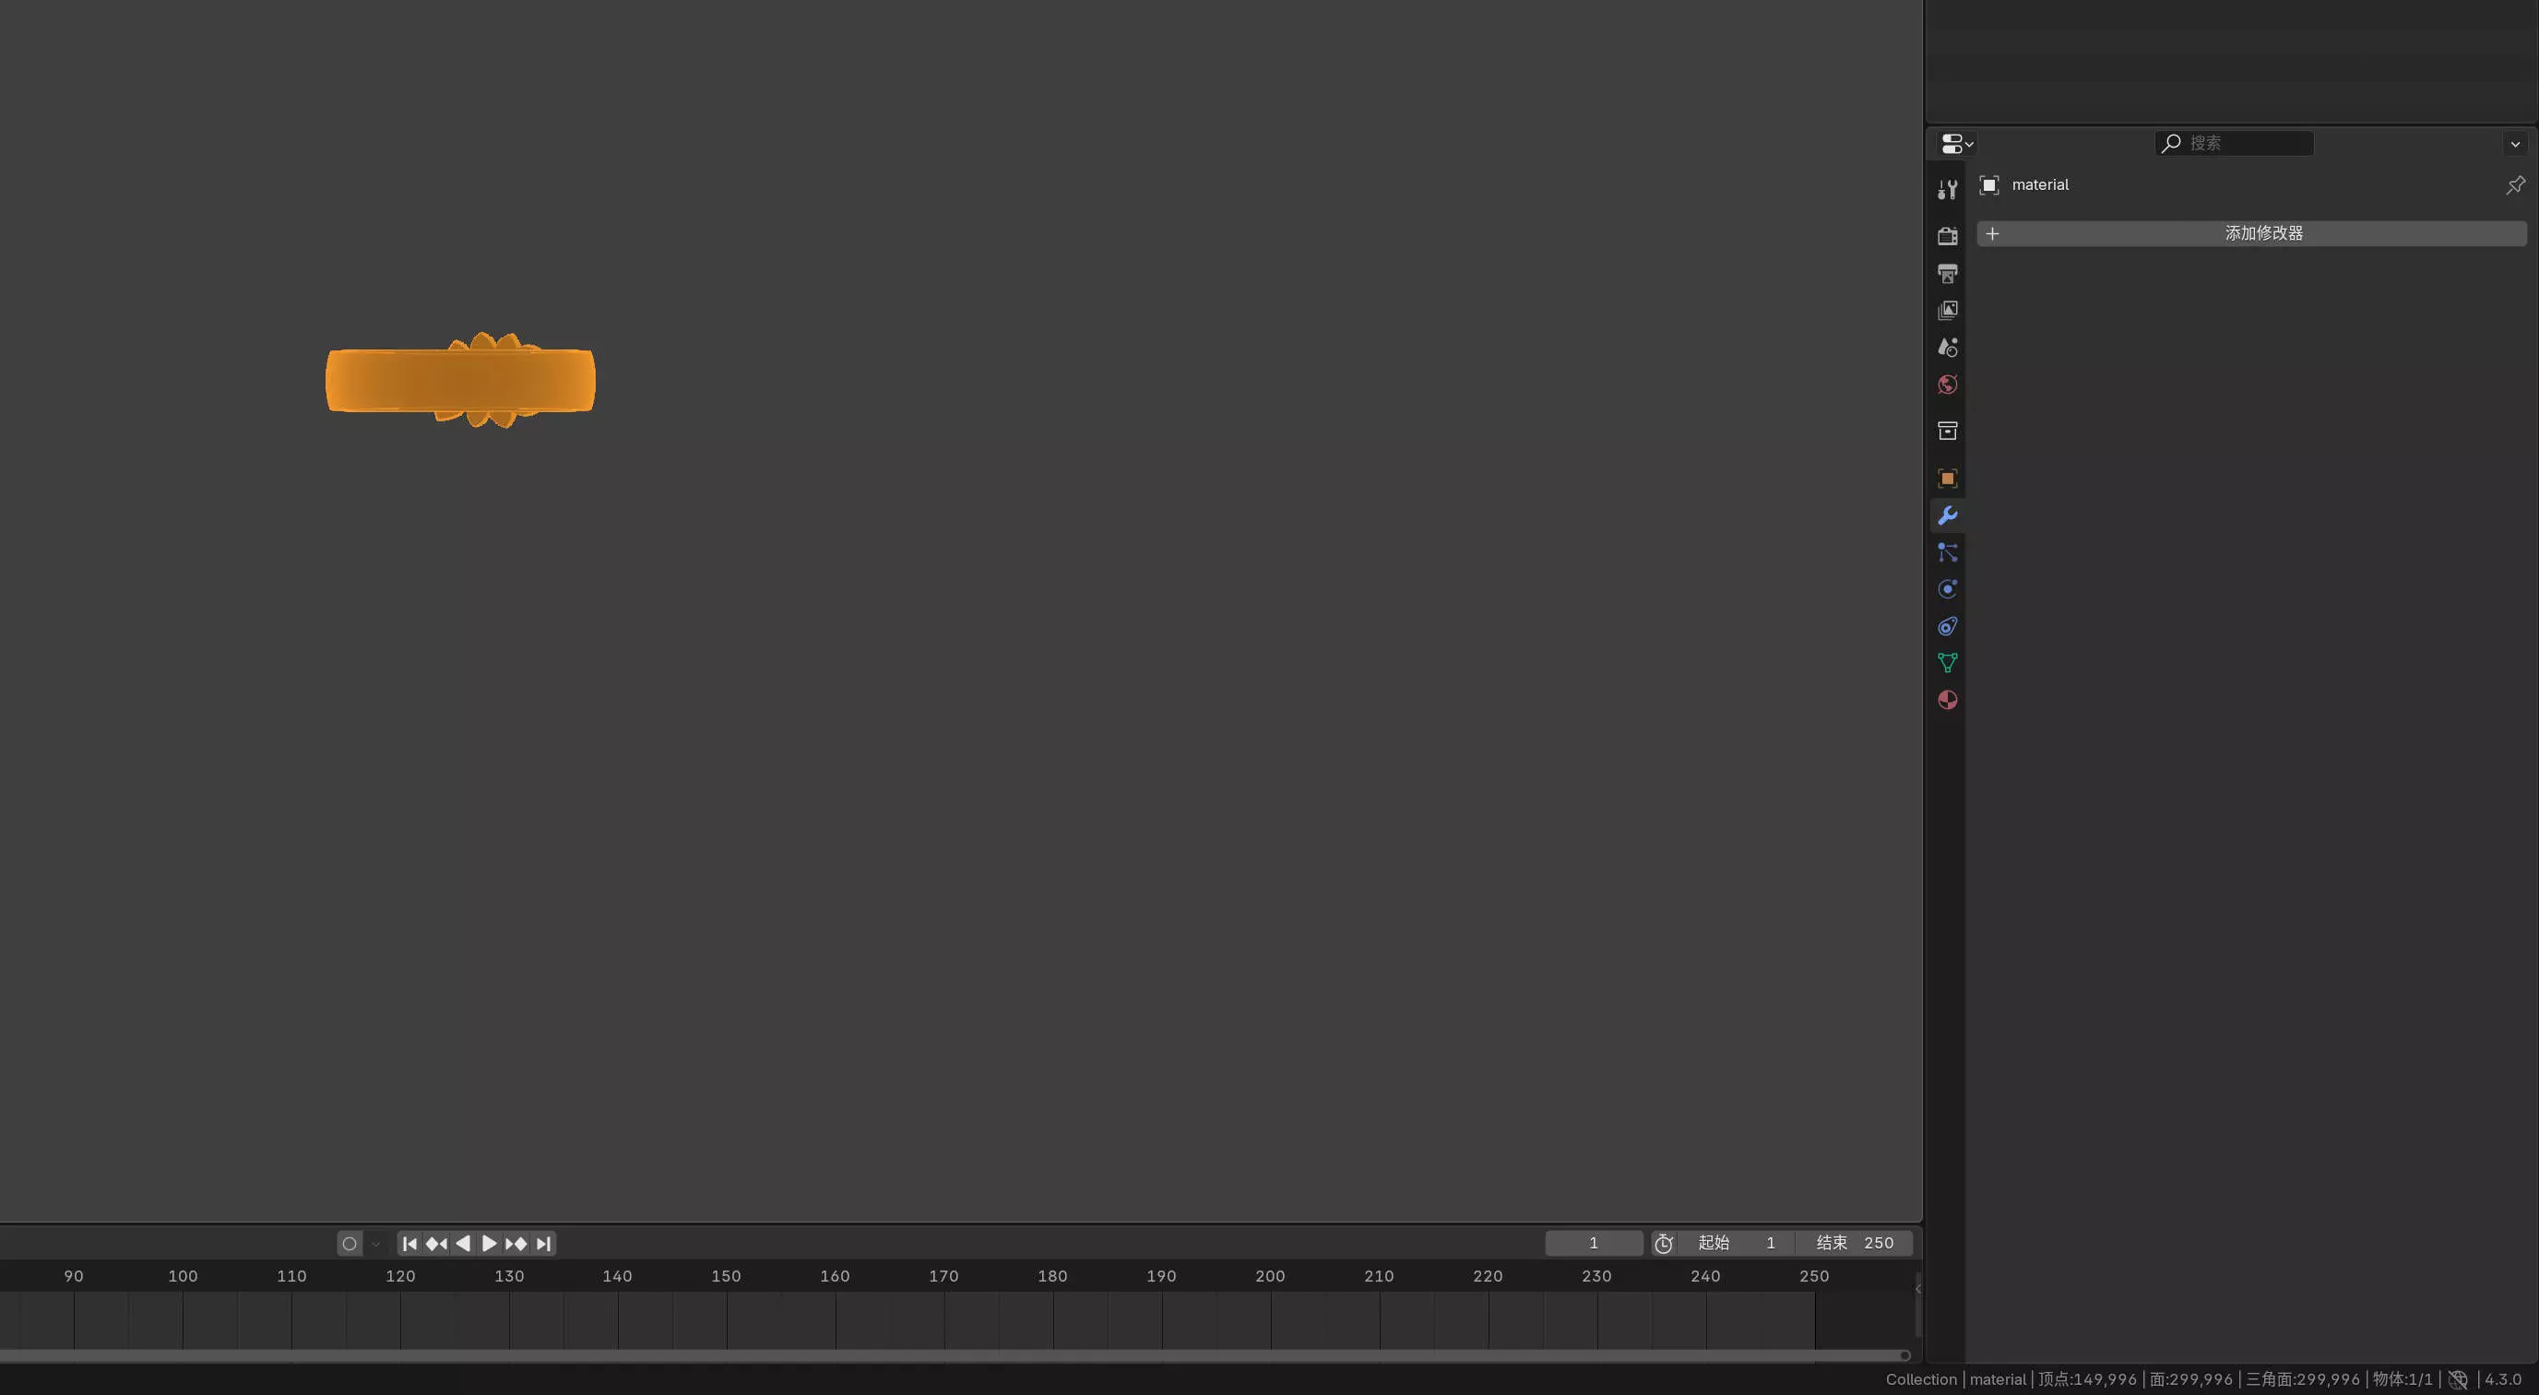Open the Tool properties tab
The image size is (2539, 1395).
coord(1947,189)
